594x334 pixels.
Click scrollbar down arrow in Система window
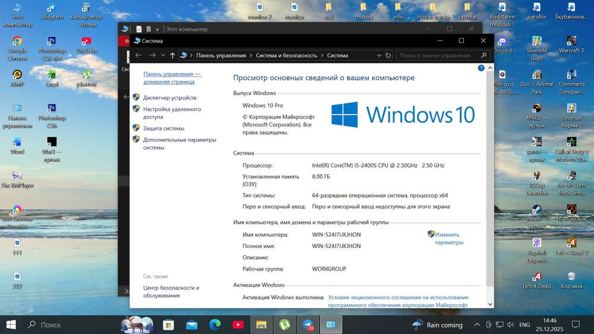coord(490,304)
